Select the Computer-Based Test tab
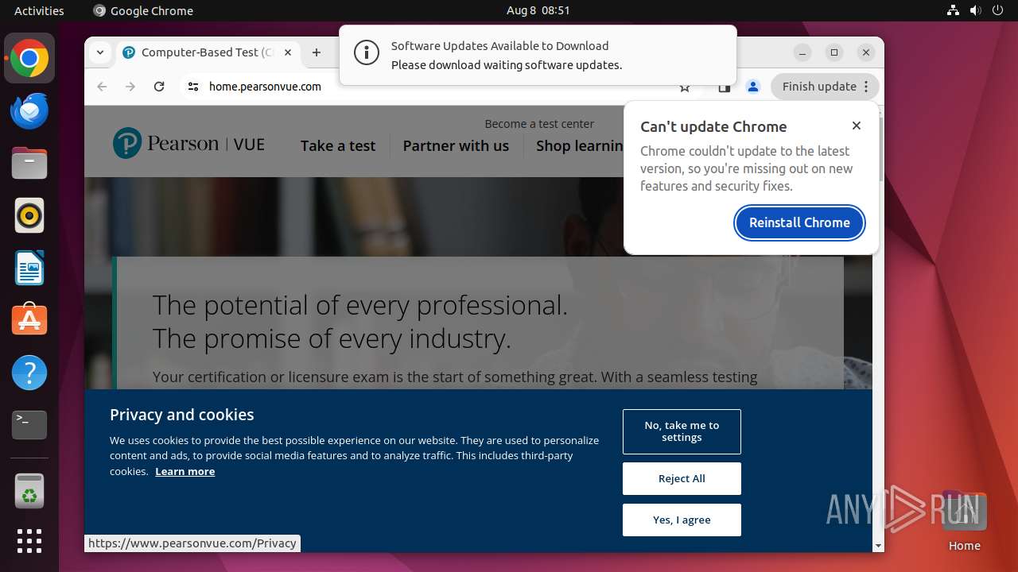The width and height of the screenshot is (1018, 572). (208, 52)
